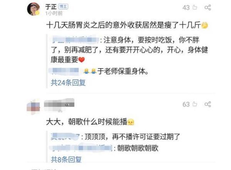Screen dimensions: 231x170
Task: Expand 共8条回复 replies
Action: (66, 159)
